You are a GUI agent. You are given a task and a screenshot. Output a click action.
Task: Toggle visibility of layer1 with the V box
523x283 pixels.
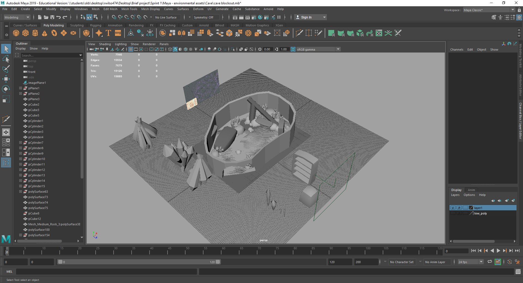(x=453, y=208)
